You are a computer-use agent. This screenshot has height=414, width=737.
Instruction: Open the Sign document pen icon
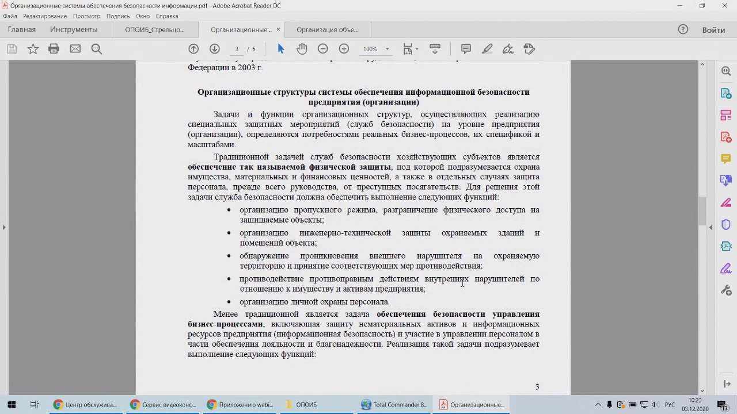tap(508, 49)
